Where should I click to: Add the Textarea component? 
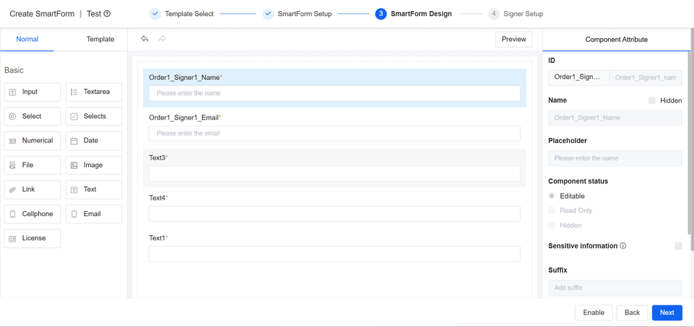(94, 92)
